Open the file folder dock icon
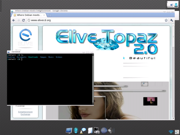 click(x=90, y=130)
